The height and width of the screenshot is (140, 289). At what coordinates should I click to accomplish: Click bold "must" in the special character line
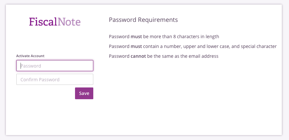tap(136, 46)
